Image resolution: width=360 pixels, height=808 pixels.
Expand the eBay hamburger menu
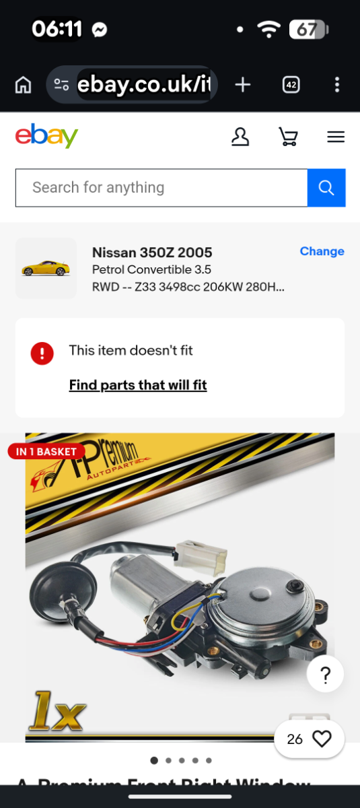coord(336,137)
